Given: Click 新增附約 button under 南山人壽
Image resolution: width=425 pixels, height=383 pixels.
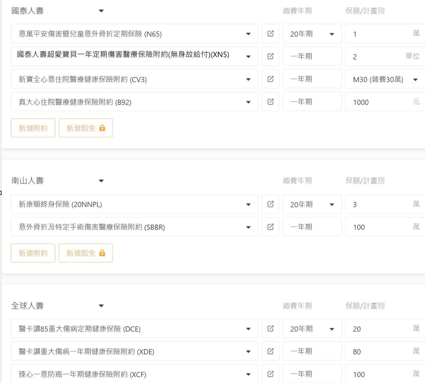Looking at the screenshot, I should (33, 253).
